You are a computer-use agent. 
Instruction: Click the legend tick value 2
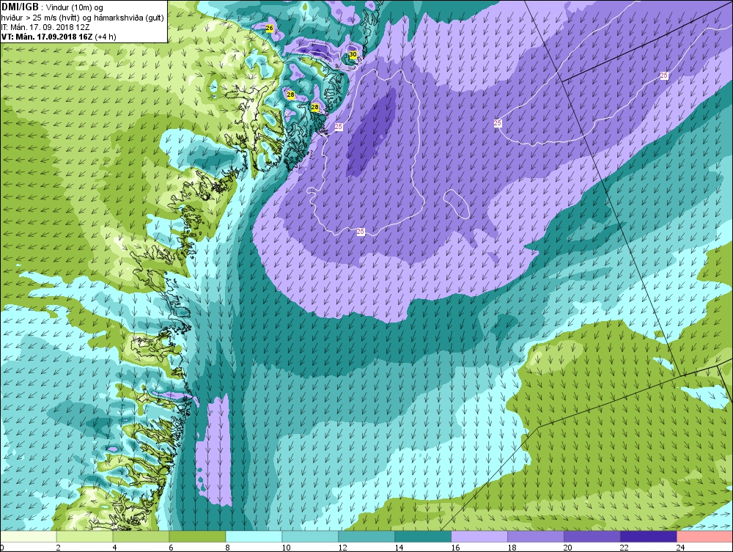pos(58,548)
